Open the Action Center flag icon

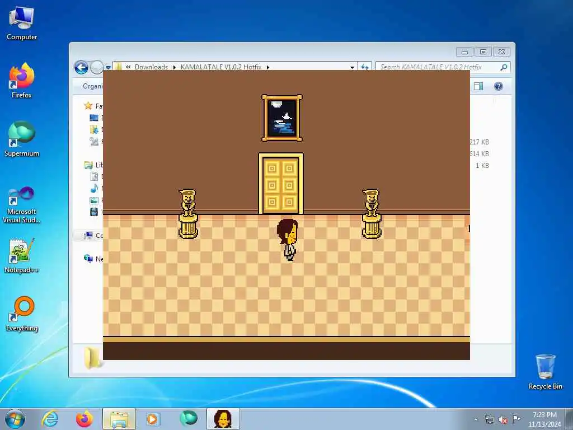(x=516, y=419)
